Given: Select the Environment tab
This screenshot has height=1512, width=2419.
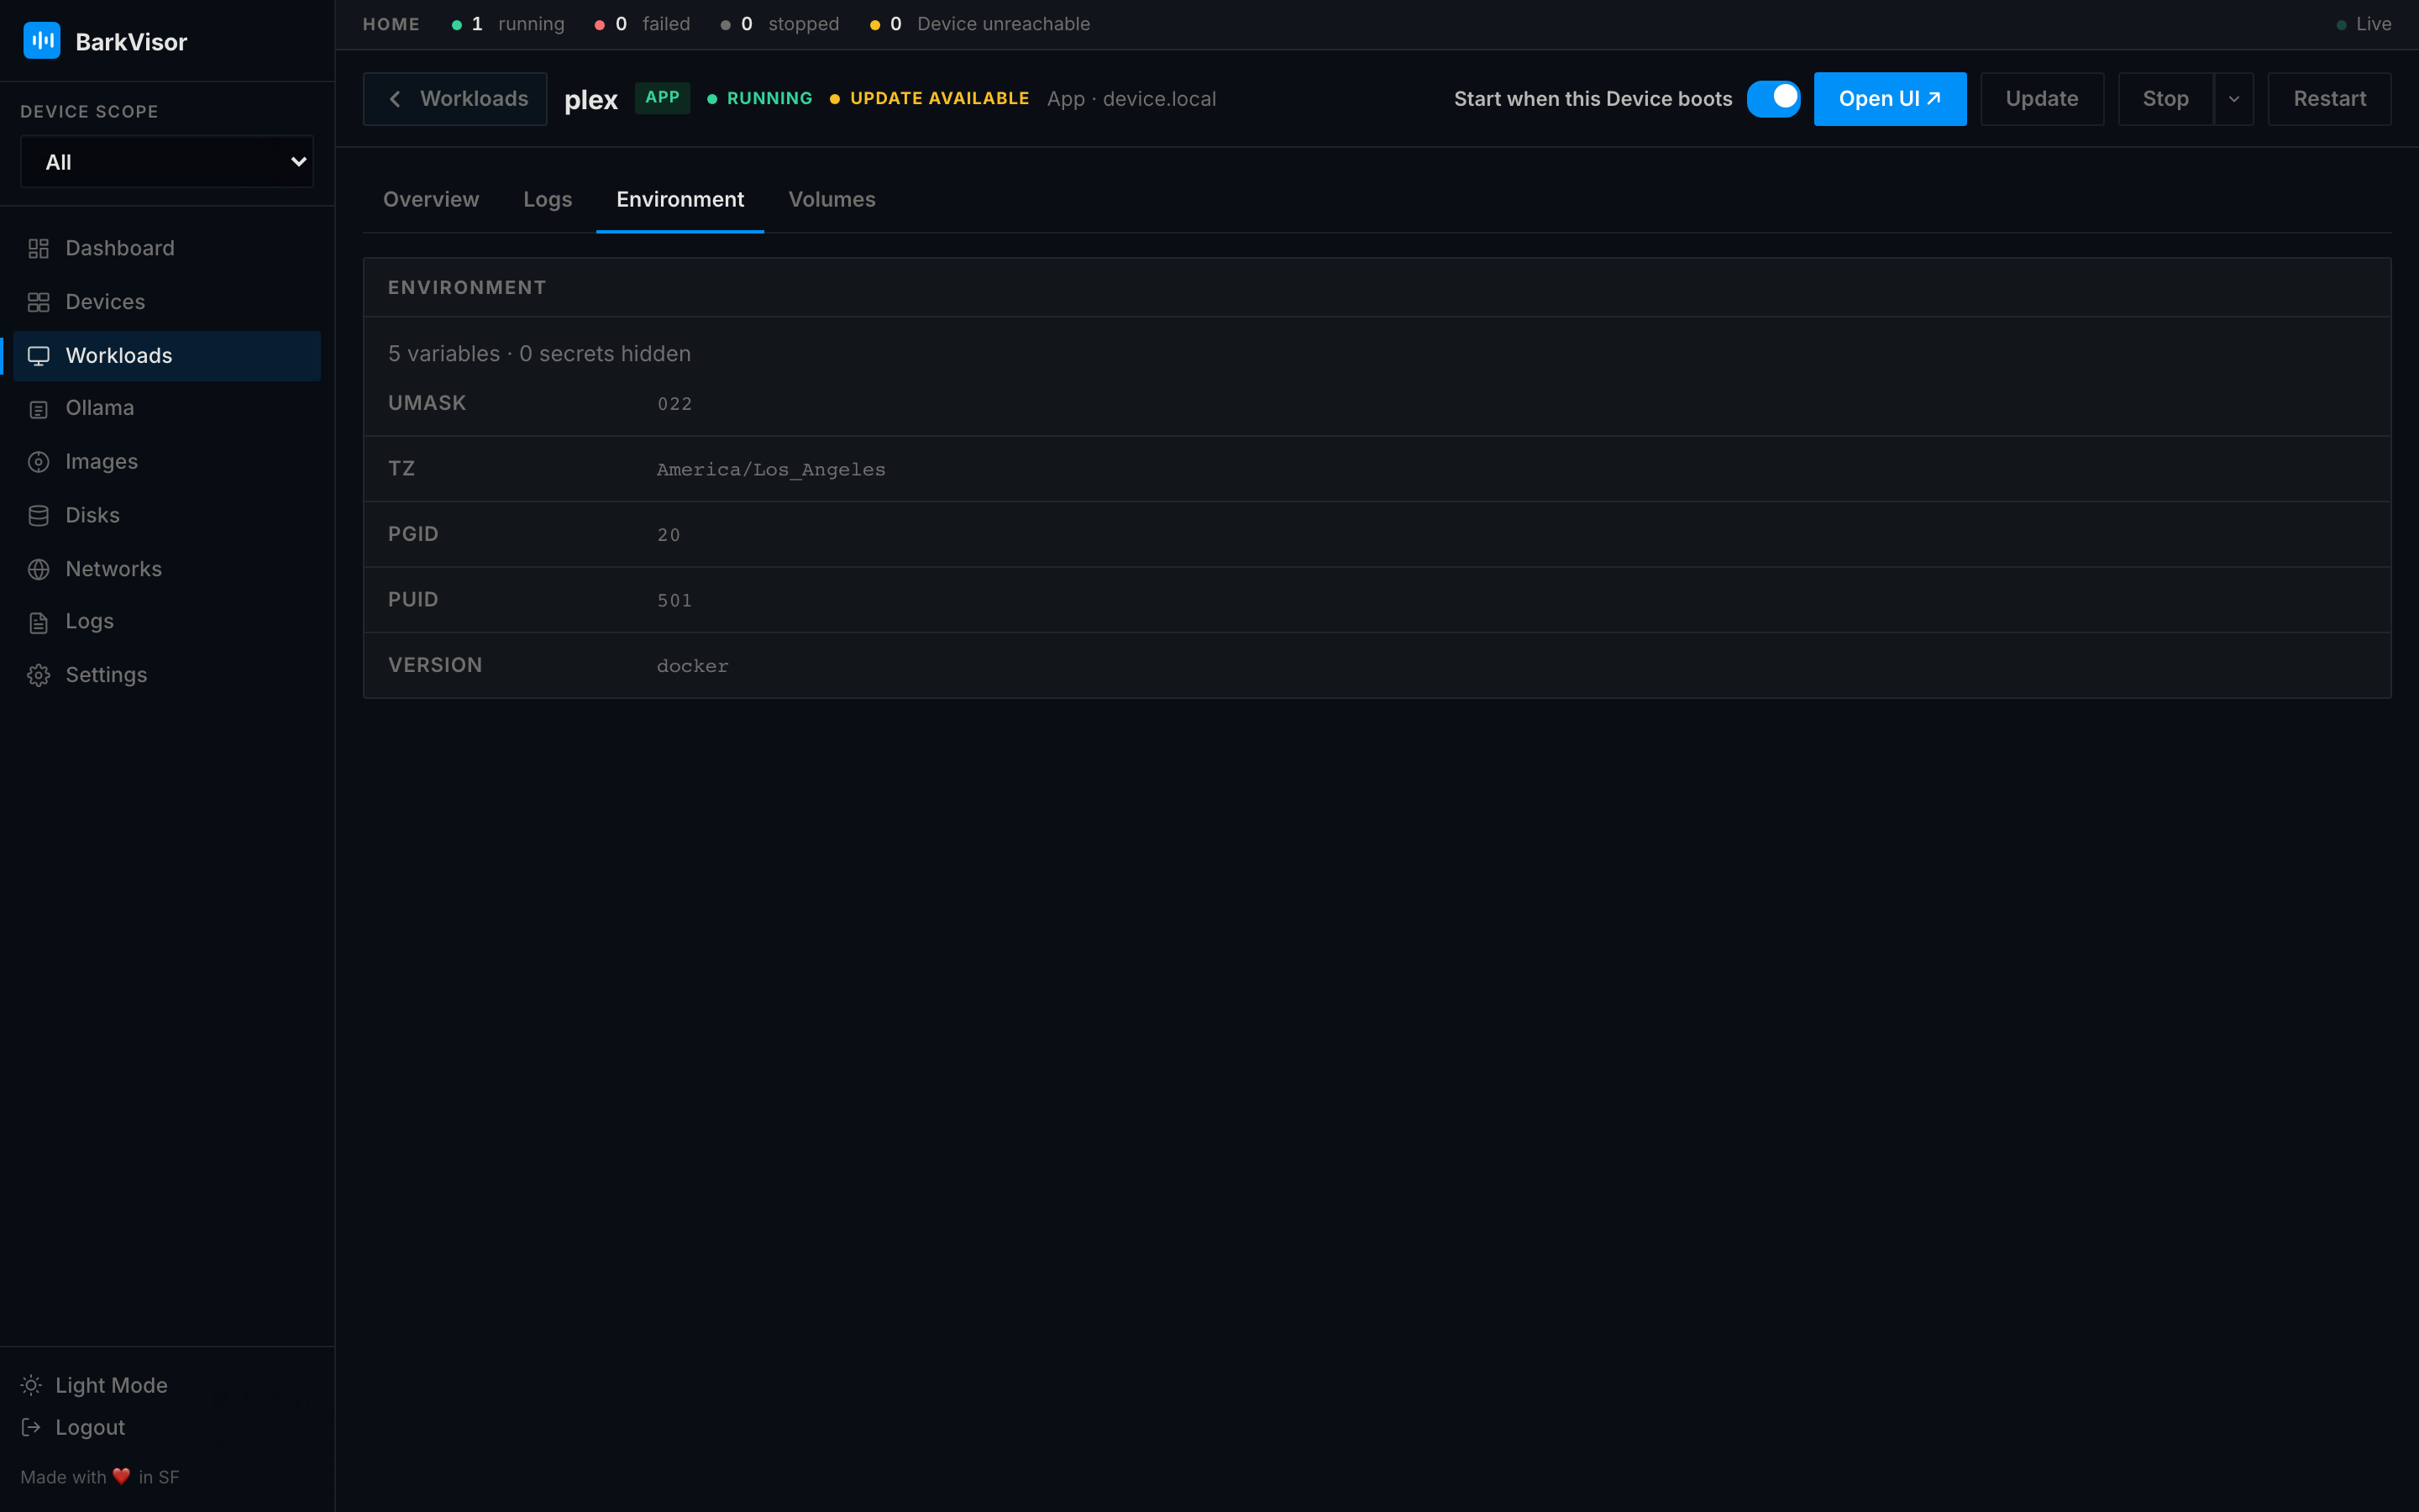Looking at the screenshot, I should click(680, 199).
